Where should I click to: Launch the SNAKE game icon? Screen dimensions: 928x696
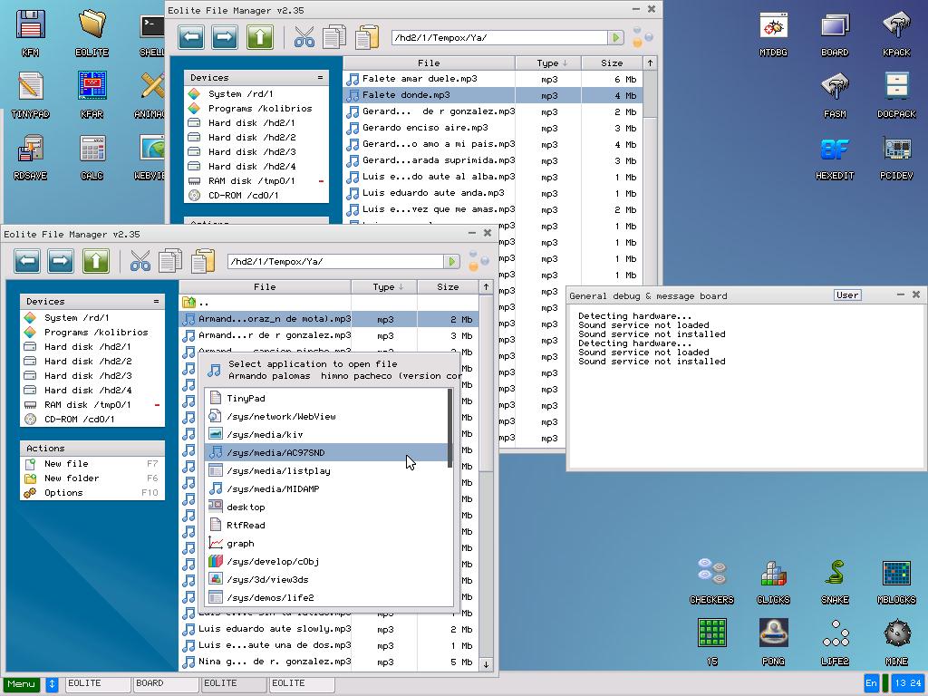(834, 581)
